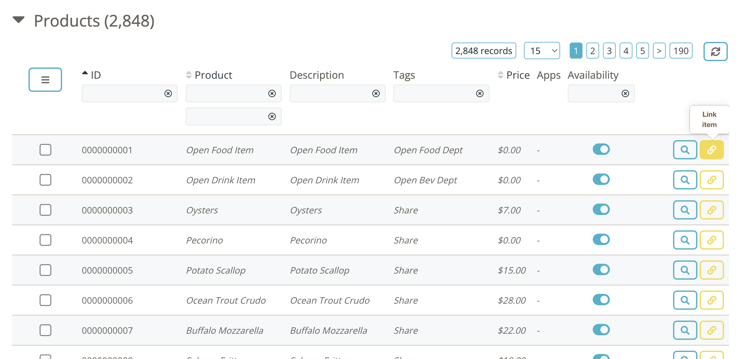This screenshot has height=359, width=747.
Task: Check the Ocean Trout Crudo row
Action: [45, 300]
